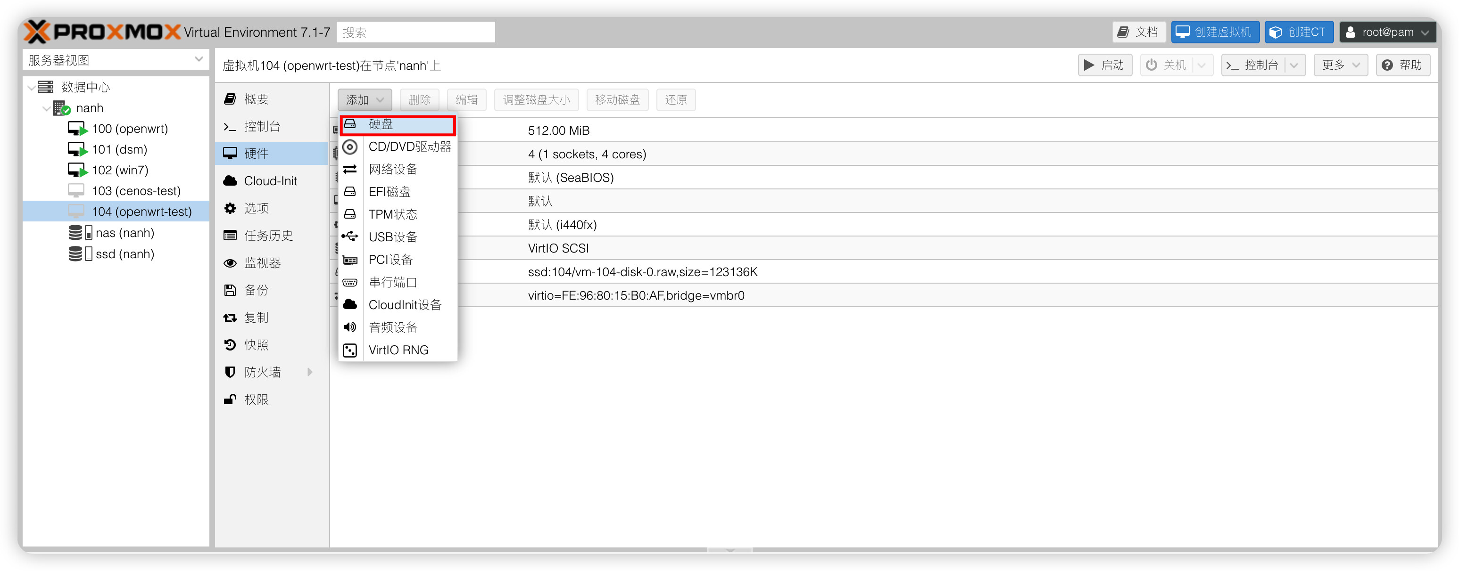Click the USB设备 icon in menu

click(x=350, y=237)
